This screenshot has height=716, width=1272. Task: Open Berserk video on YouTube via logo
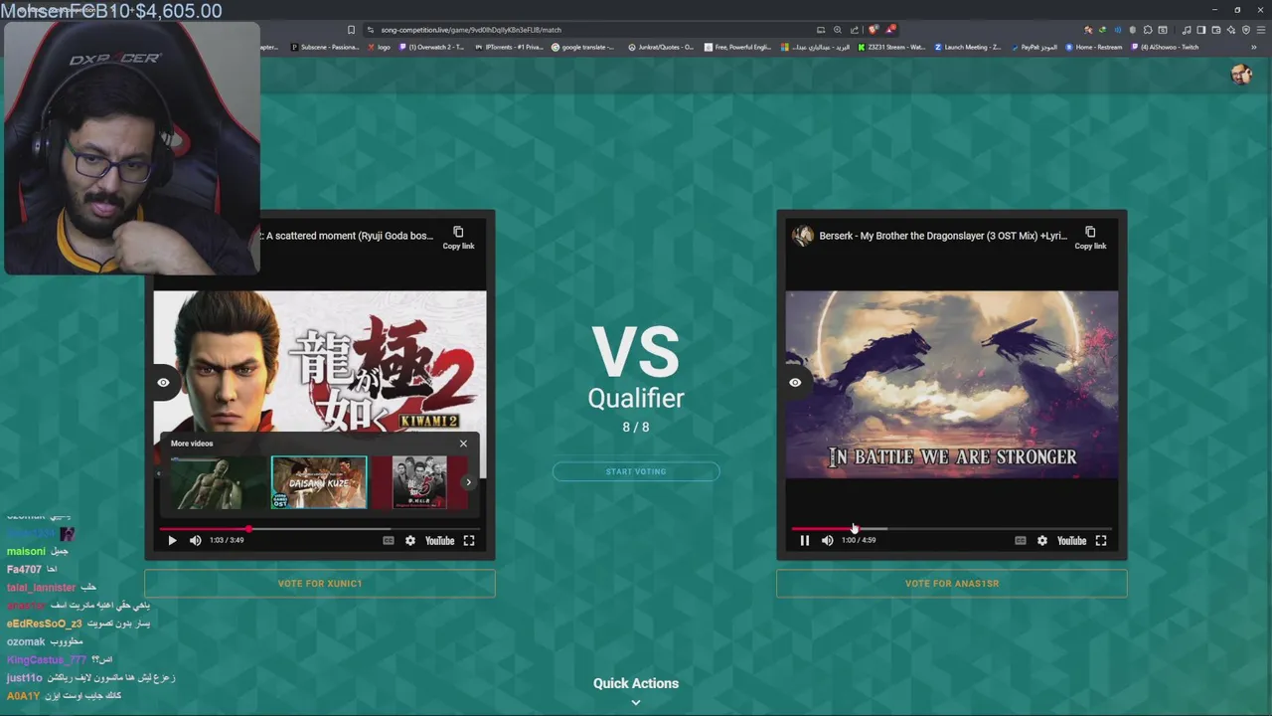coord(1072,540)
